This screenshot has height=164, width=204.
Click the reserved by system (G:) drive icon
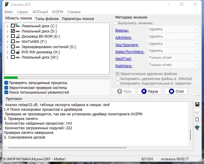tap(18, 47)
